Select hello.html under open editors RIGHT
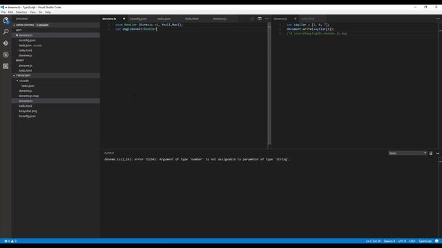The width and height of the screenshot is (442, 248). pos(55,70)
